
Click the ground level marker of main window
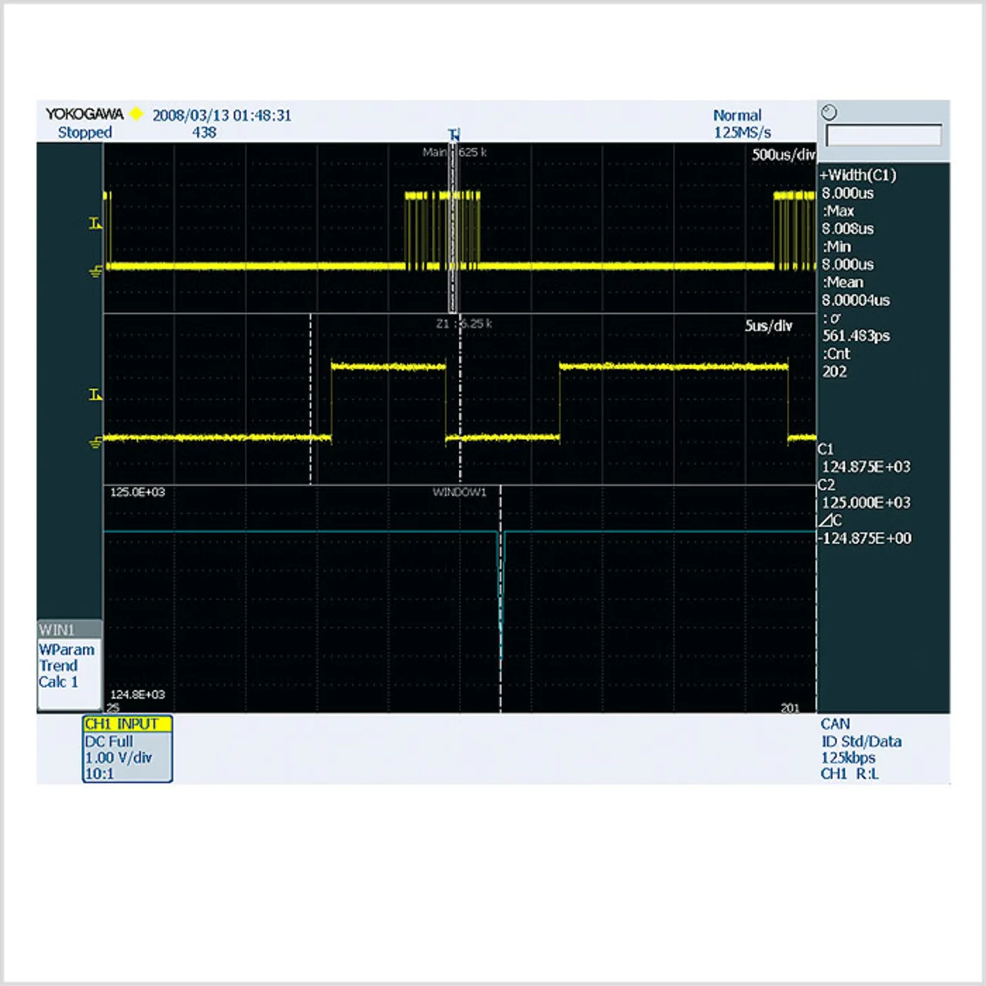(x=96, y=271)
